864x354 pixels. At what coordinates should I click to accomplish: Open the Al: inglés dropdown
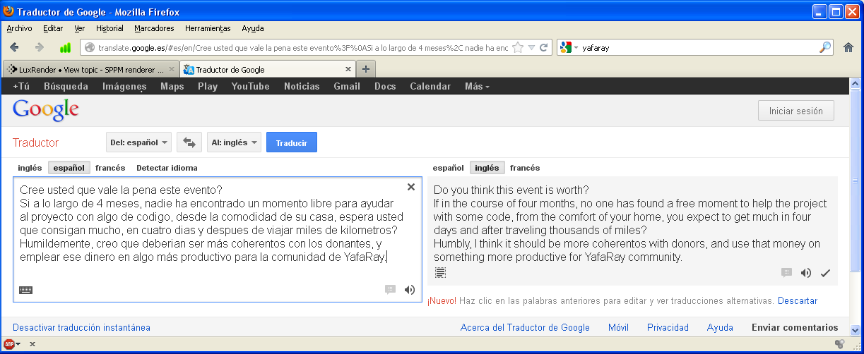(234, 142)
